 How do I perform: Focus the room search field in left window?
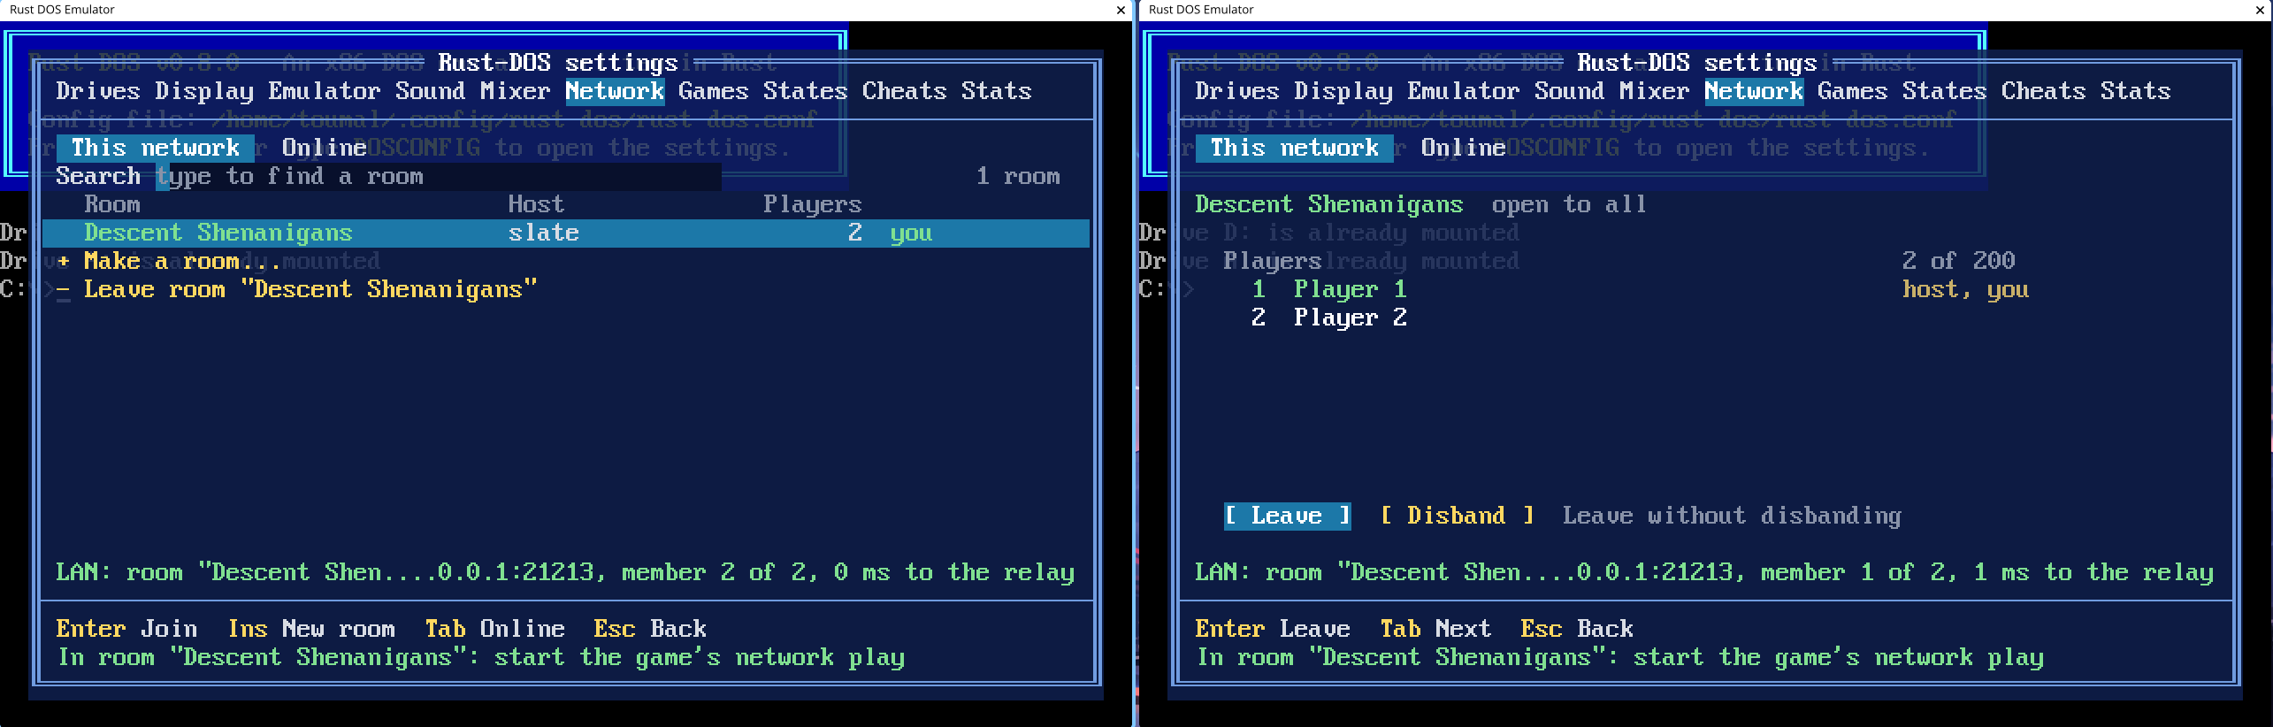[x=439, y=176]
